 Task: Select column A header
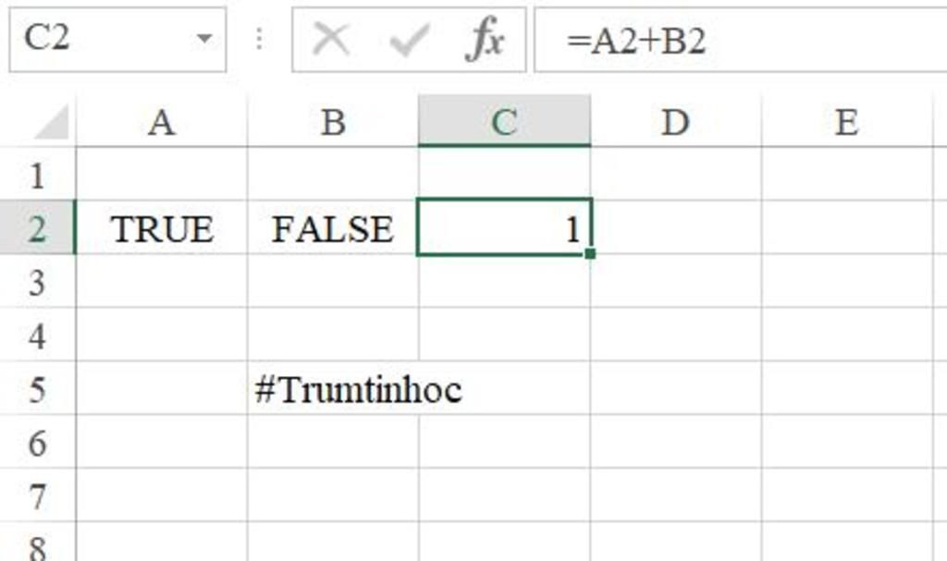click(161, 122)
